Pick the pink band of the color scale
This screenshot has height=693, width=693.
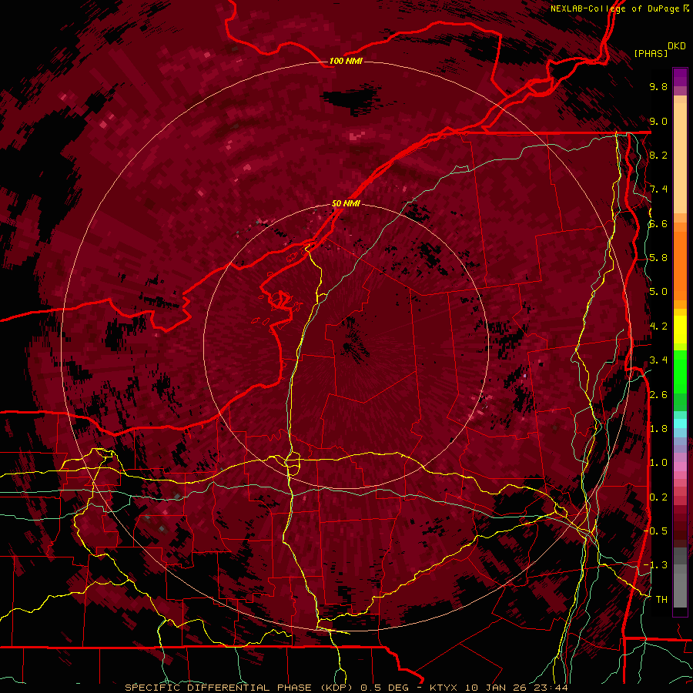tap(680, 467)
